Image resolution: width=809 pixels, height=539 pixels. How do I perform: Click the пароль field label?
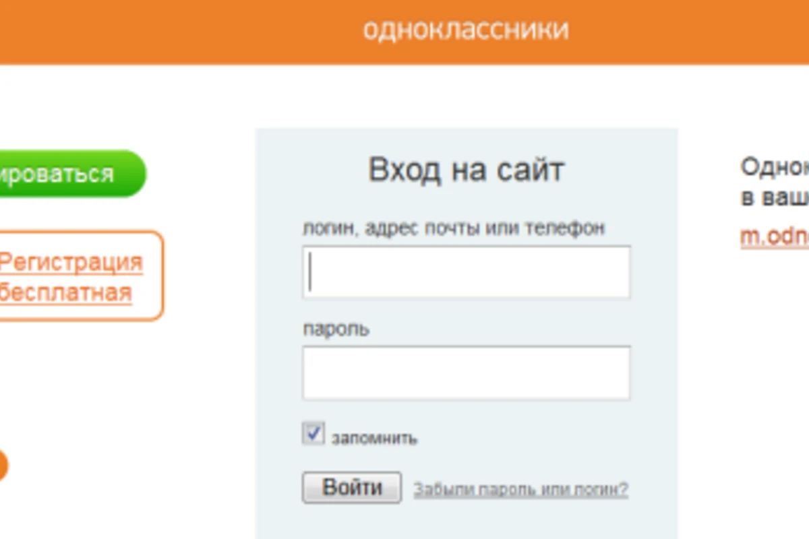tap(336, 329)
